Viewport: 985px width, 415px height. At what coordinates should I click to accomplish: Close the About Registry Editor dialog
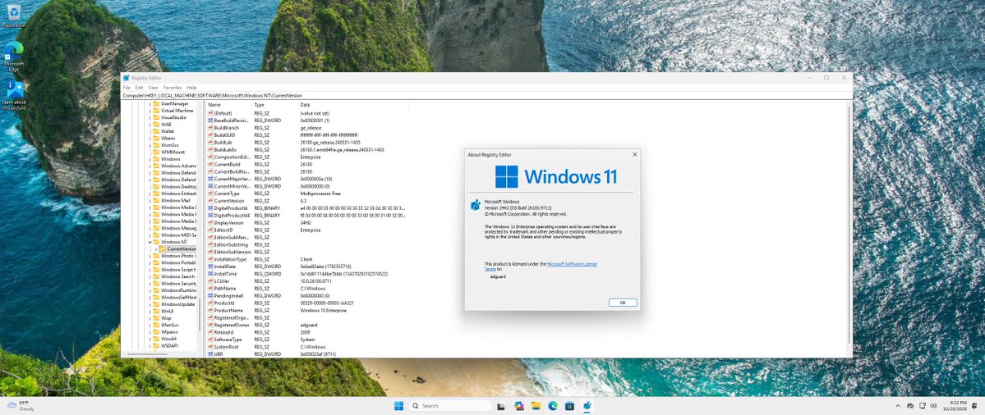click(634, 154)
